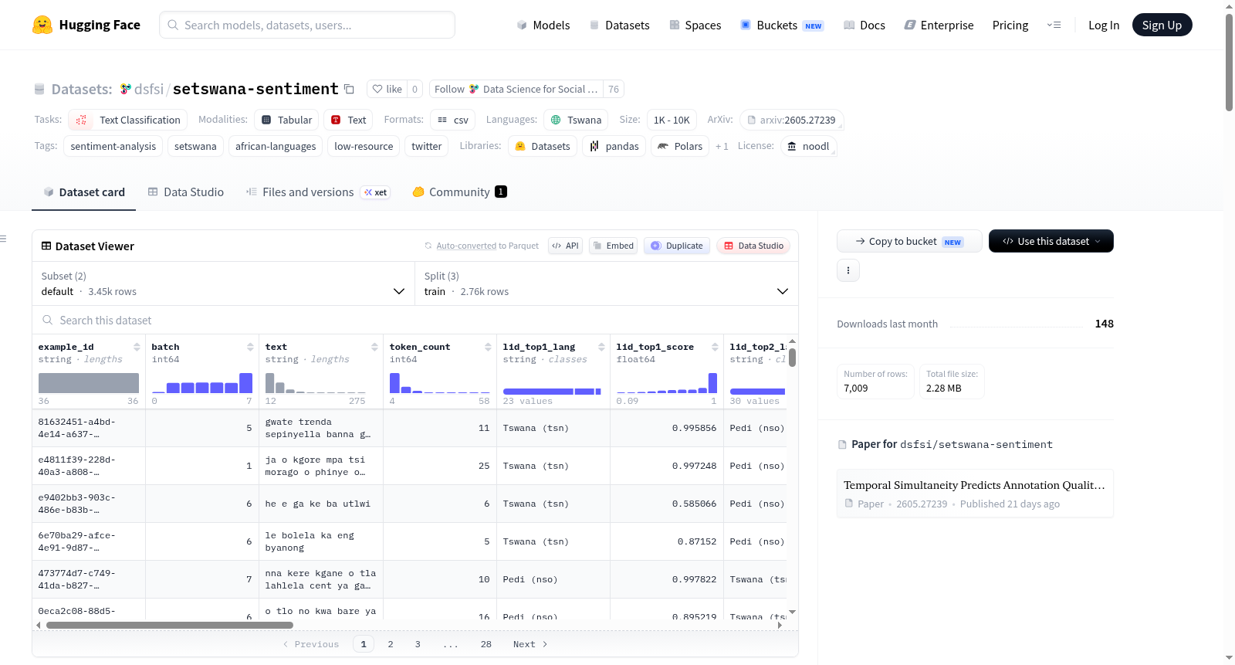The height and width of the screenshot is (665, 1235).
Task: Open the navigation overflow menu icon
Action: [1054, 25]
